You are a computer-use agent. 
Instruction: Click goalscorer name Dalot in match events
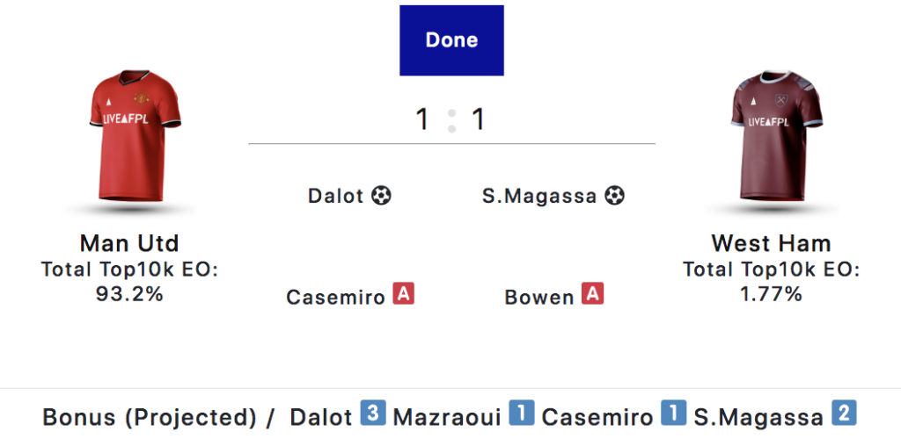pyautogui.click(x=335, y=196)
